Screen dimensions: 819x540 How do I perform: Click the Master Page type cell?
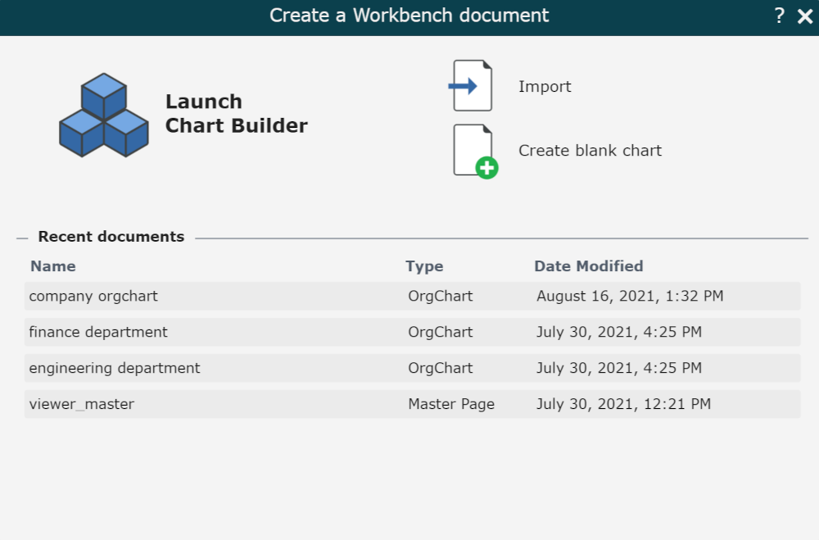pos(451,405)
